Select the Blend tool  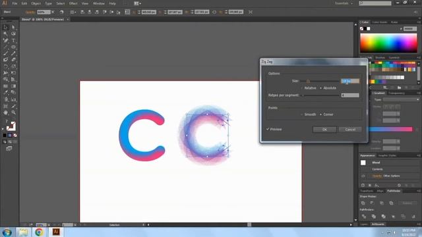(x=13, y=92)
